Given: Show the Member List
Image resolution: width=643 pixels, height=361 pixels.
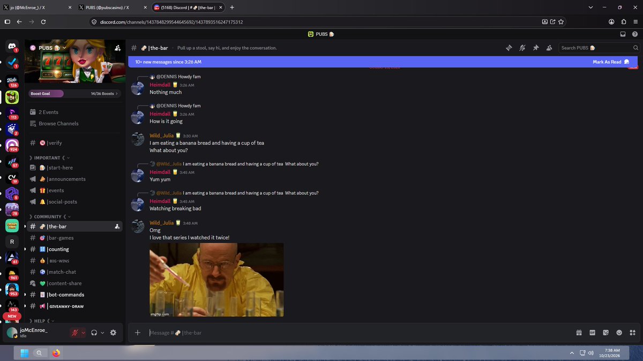Looking at the screenshot, I should (x=549, y=48).
